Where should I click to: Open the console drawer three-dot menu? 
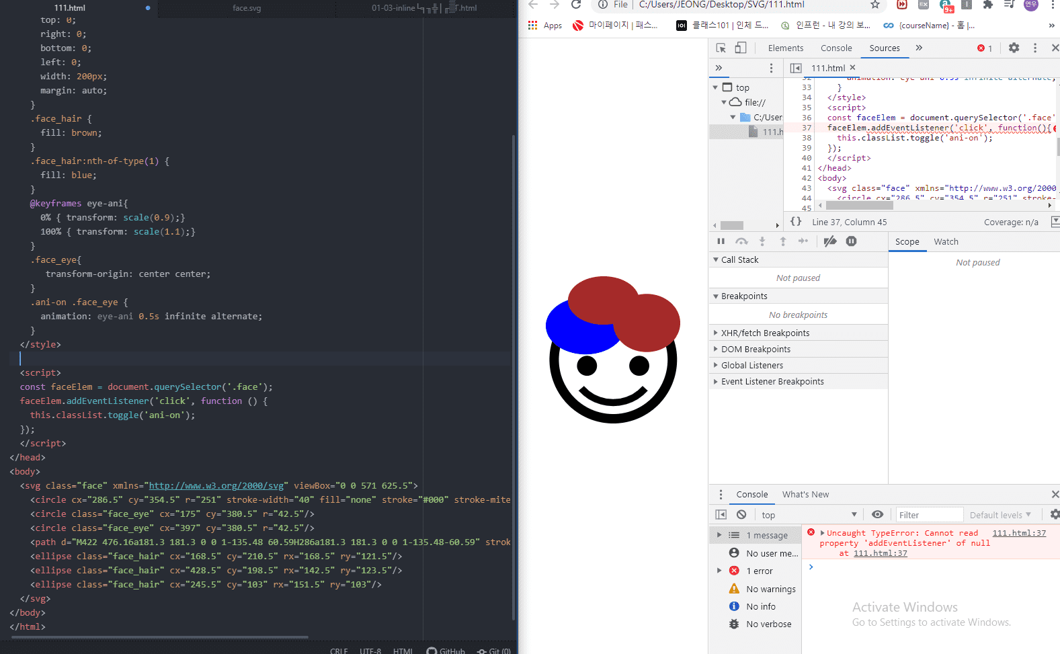[x=721, y=494]
